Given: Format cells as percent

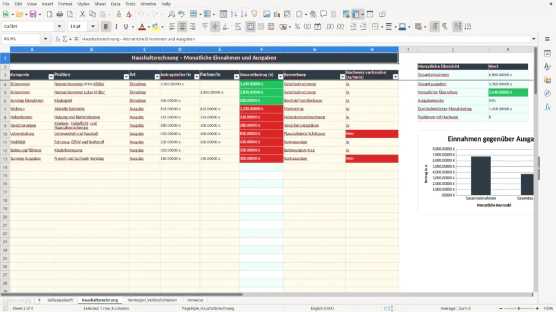Looking at the screenshot, I should point(297,27).
